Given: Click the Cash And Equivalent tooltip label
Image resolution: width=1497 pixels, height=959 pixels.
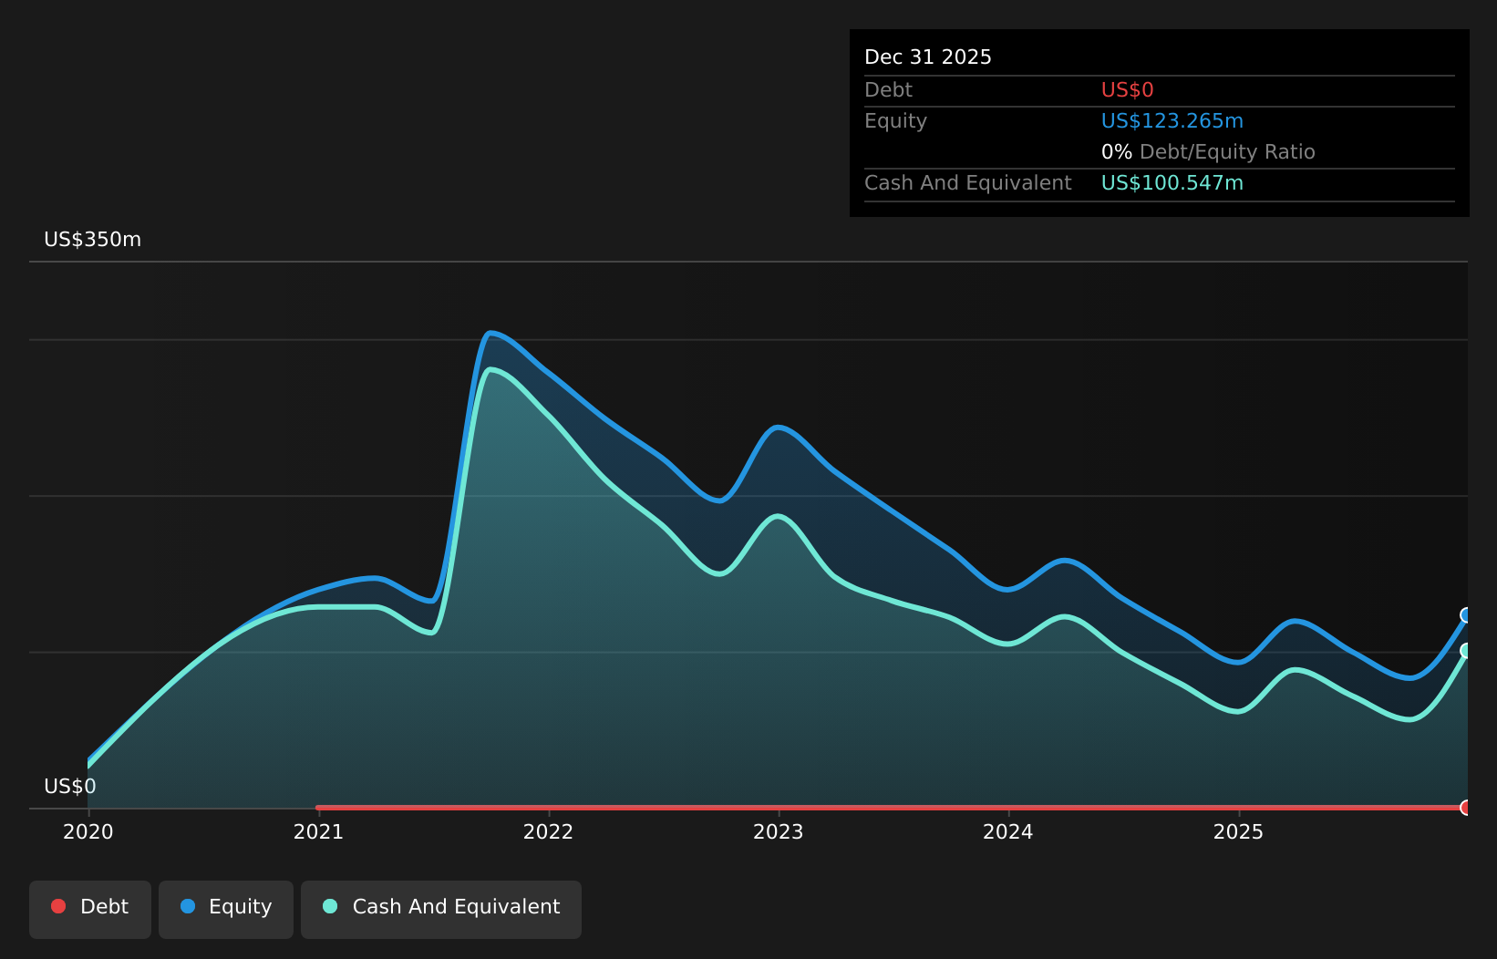Looking at the screenshot, I should (x=968, y=183).
